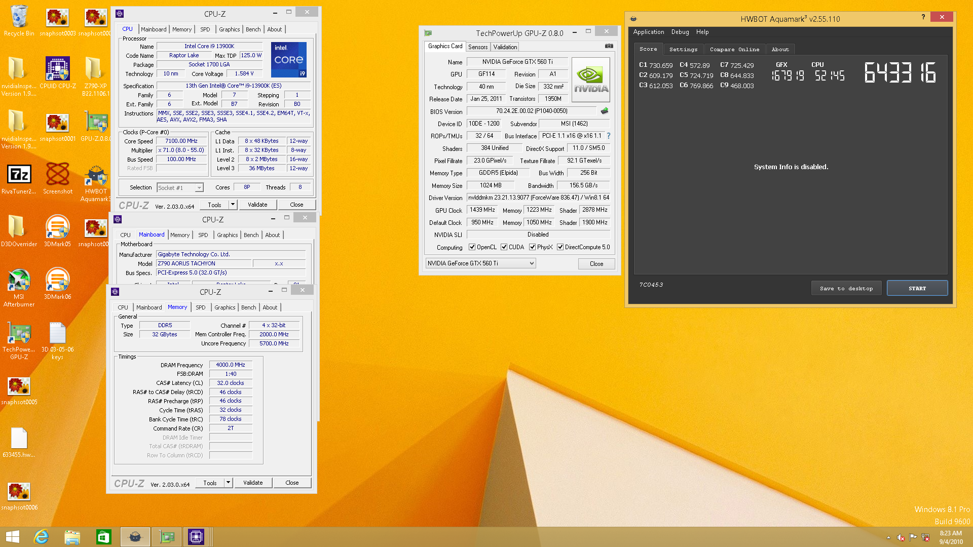Image resolution: width=973 pixels, height=547 pixels.
Task: Open the Help menu in Aquamark3
Action: click(702, 32)
